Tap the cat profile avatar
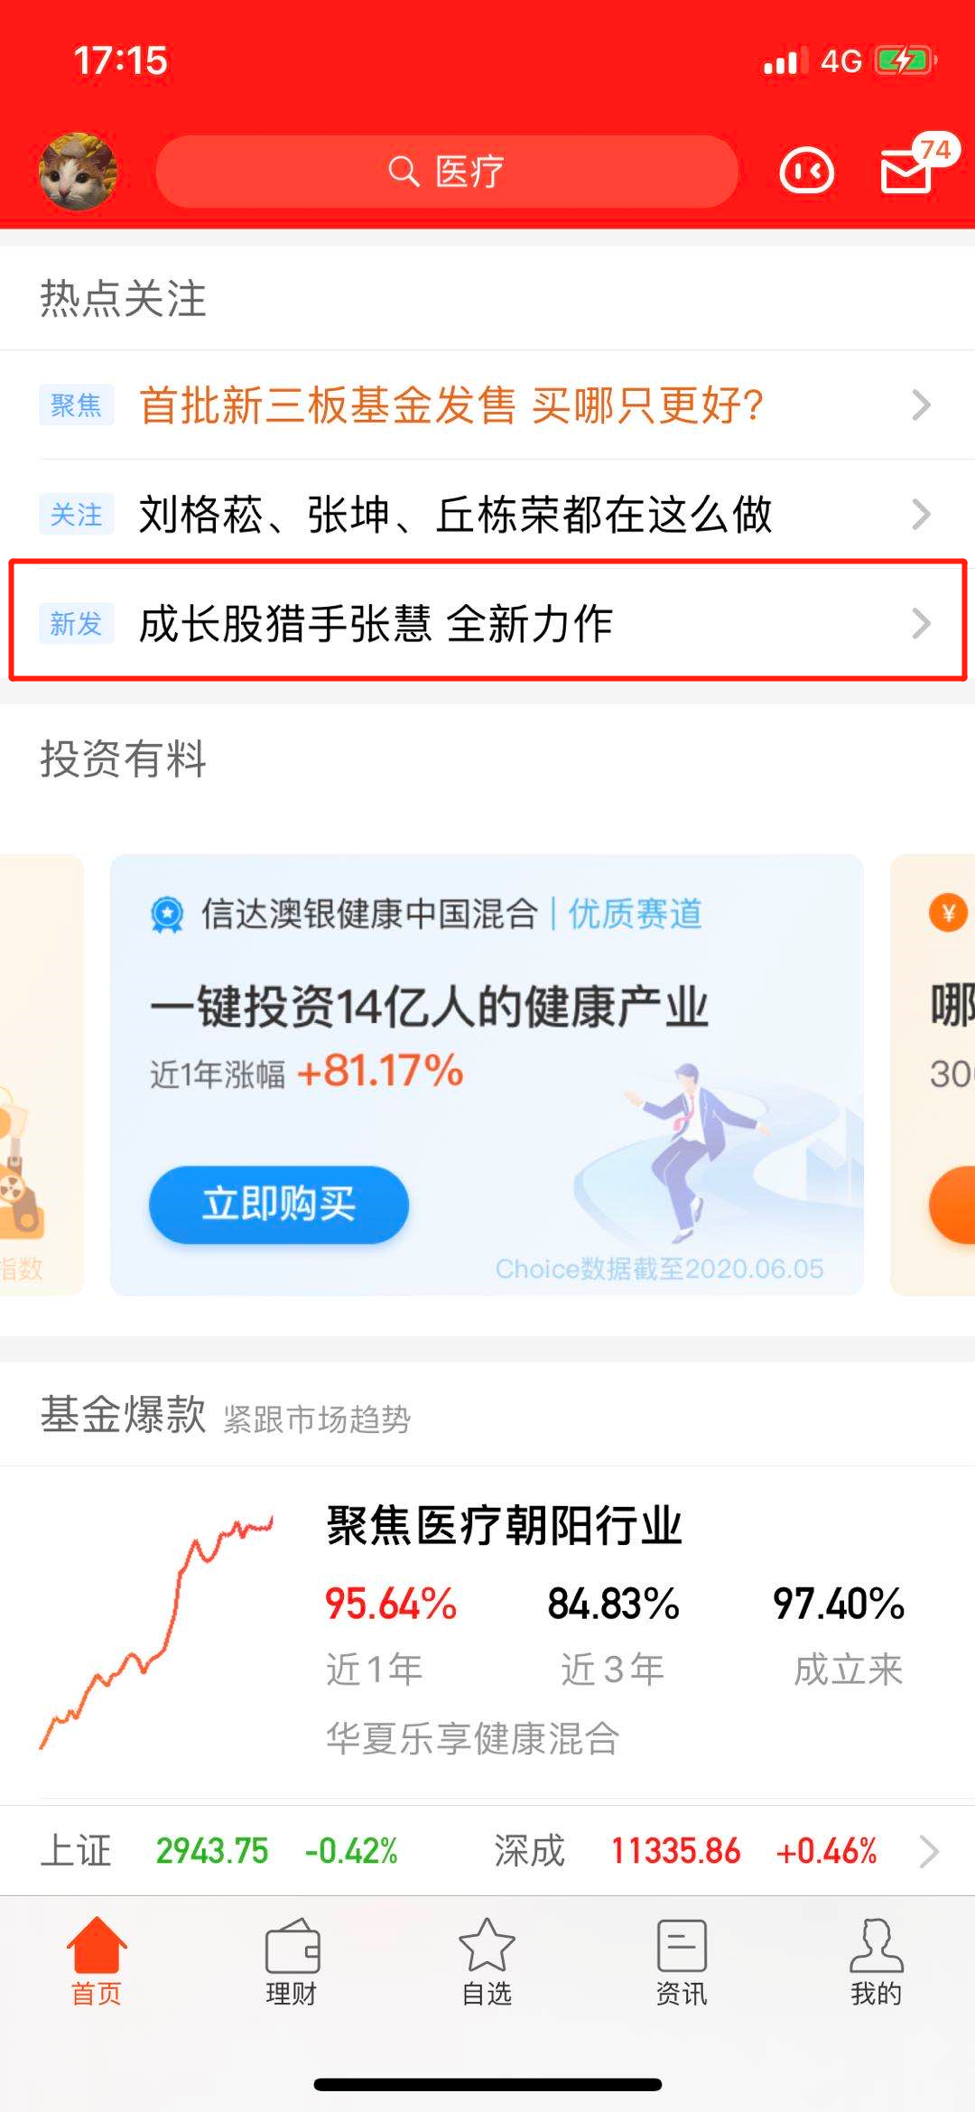The height and width of the screenshot is (2112, 975). point(79,172)
